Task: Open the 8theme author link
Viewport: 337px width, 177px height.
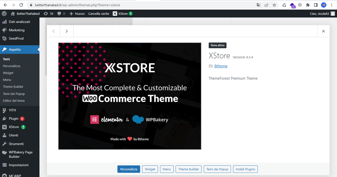Action: tap(221, 66)
